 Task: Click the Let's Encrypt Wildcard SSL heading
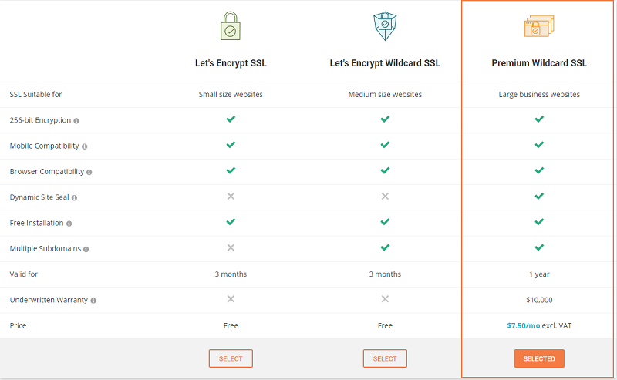point(385,63)
